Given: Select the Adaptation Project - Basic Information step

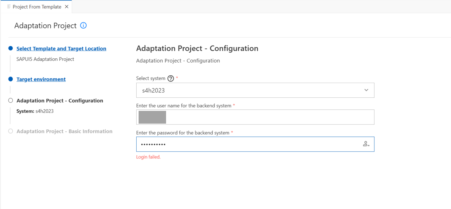Looking at the screenshot, I should [64, 131].
